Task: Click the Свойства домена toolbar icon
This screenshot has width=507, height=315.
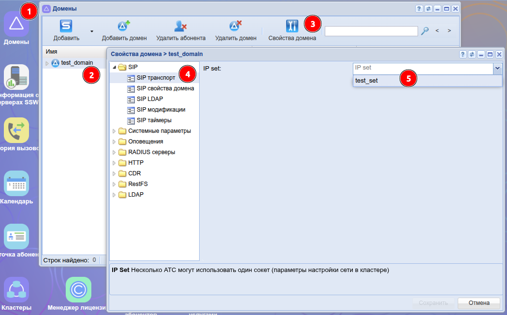Action: (292, 26)
